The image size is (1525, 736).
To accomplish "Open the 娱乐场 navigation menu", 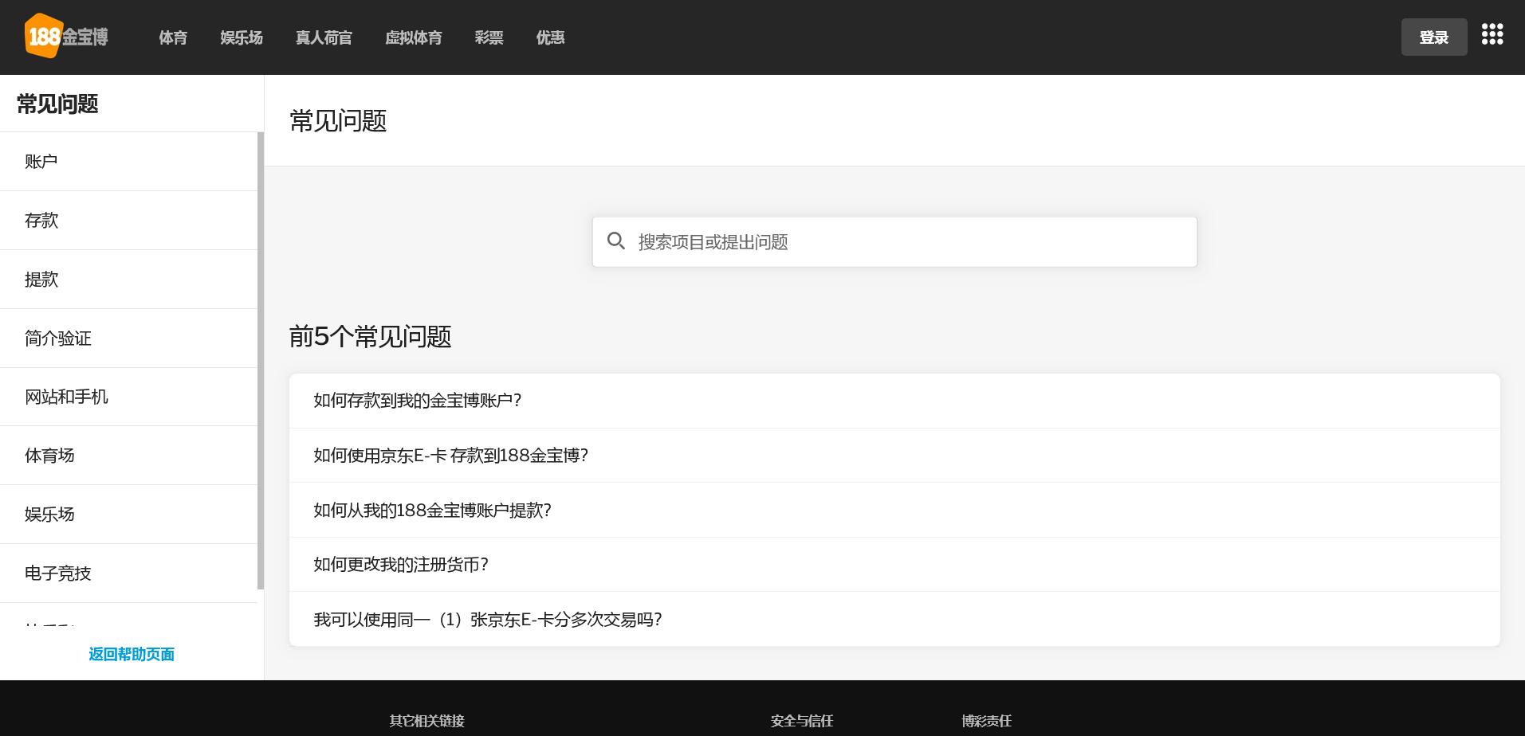I will point(242,37).
